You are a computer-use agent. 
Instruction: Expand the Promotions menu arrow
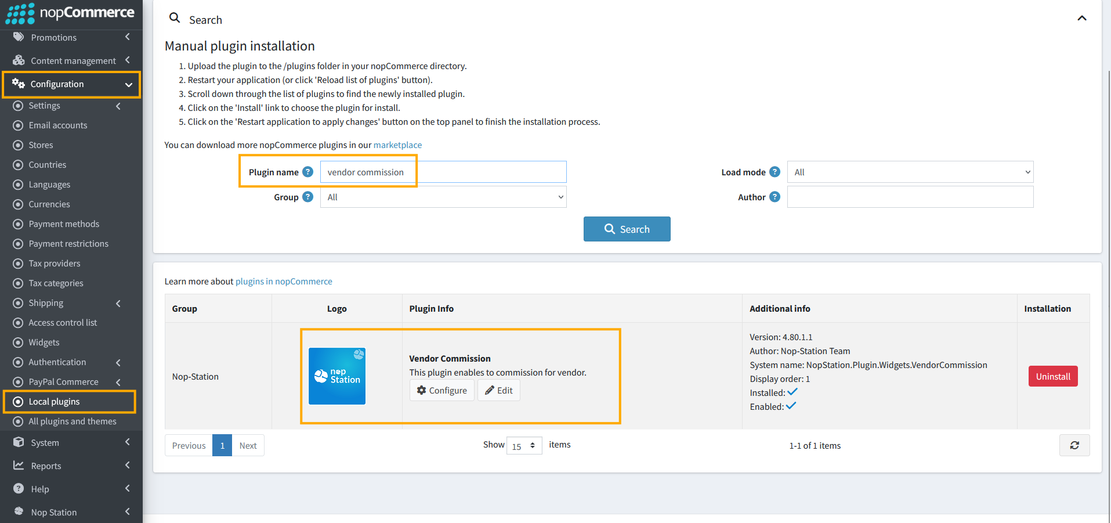point(128,37)
